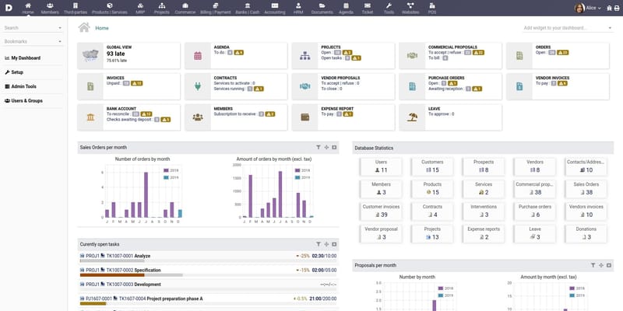Open the Members module in top menu
Image resolution: width=623 pixels, height=311 pixels.
point(50,9)
